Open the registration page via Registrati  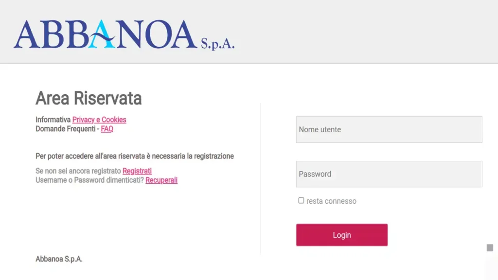point(137,171)
